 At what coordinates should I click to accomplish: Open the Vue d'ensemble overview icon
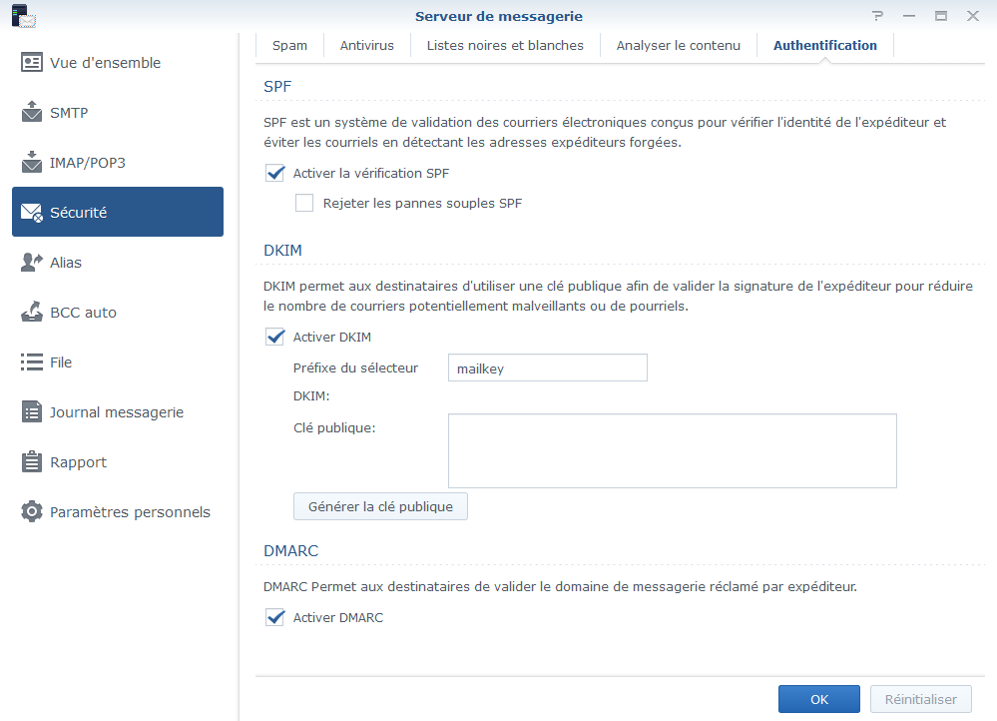[x=32, y=63]
